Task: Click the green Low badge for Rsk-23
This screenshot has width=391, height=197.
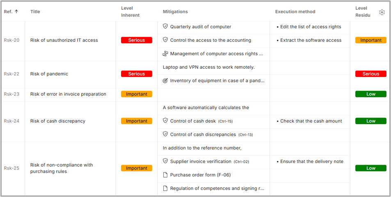Action: (370, 94)
